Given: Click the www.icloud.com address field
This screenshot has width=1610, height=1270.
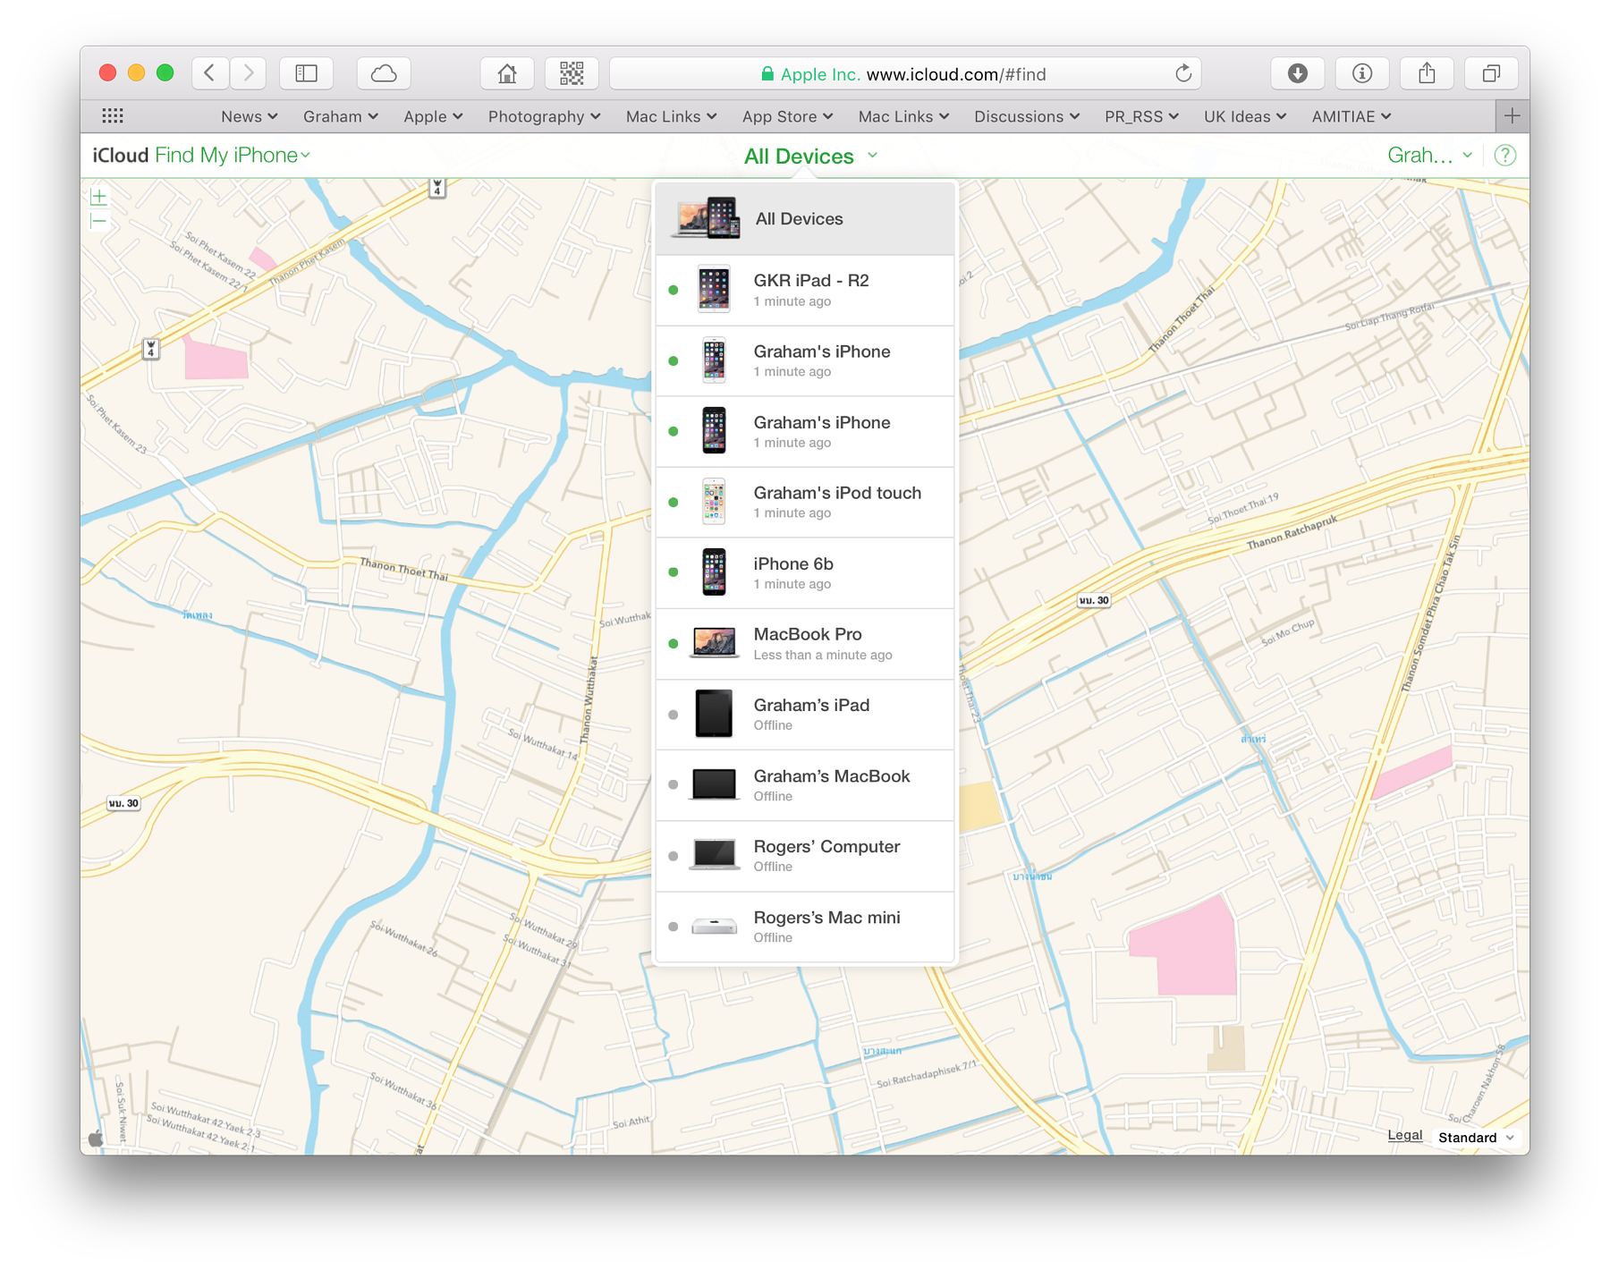Looking at the screenshot, I should coord(905,73).
